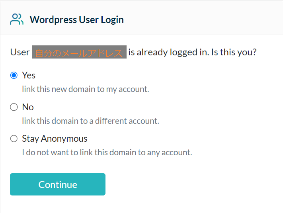This screenshot has width=283, height=213.
Task: Click the word "User" before the email
Action: [x=20, y=52]
